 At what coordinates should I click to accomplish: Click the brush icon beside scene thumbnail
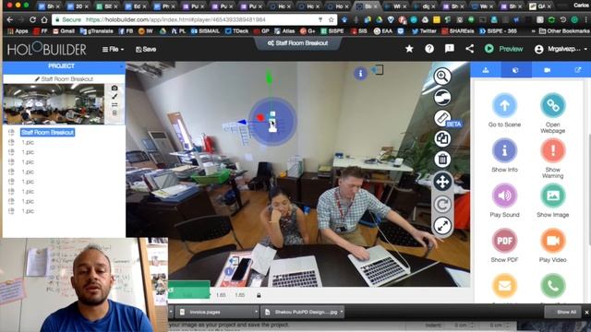(115, 96)
